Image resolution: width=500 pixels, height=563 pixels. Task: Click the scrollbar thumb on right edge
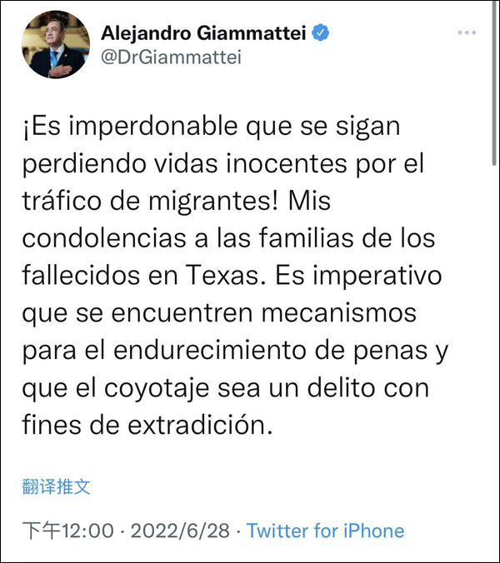[495, 82]
